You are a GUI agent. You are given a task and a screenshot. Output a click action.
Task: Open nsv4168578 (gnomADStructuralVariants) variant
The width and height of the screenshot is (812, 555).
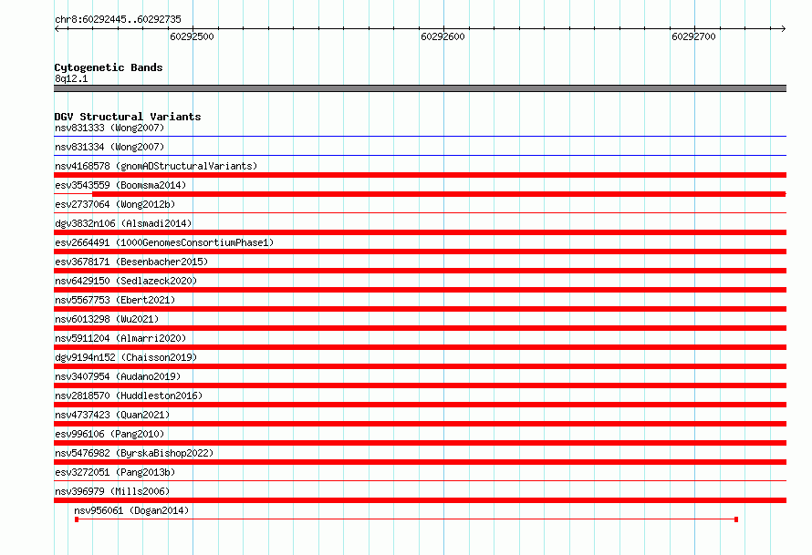156,166
